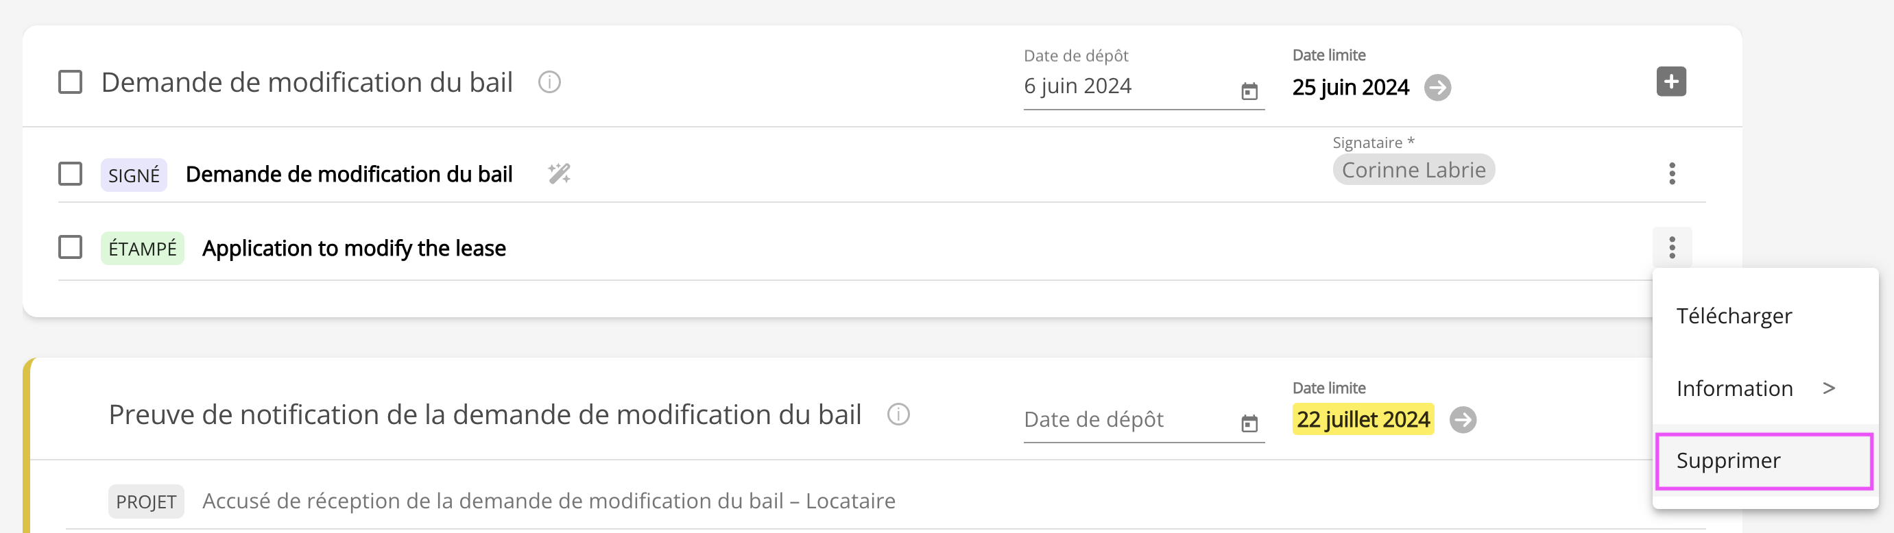Open the calendar picker for 6 juin 2024

[x=1249, y=91]
